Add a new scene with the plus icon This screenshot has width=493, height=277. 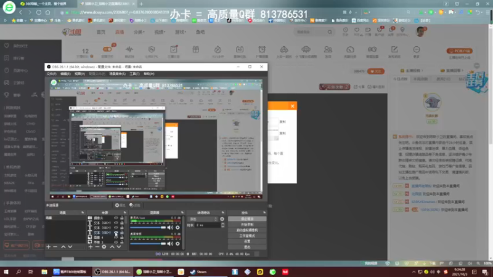(x=49, y=247)
